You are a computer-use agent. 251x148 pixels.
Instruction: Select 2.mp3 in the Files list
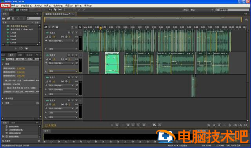(13, 36)
